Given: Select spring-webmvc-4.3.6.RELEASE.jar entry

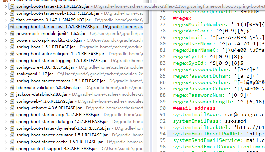Looking at the screenshot, I should 49,108.
